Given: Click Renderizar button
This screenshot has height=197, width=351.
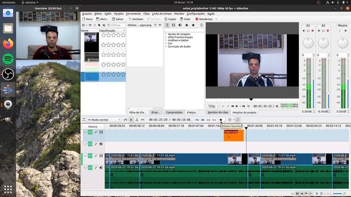Looking at the screenshot, I should pos(204,19).
